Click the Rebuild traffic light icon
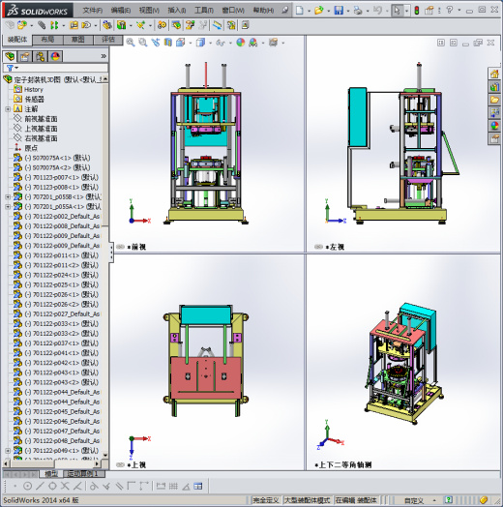This screenshot has width=503, height=507. click(417, 11)
